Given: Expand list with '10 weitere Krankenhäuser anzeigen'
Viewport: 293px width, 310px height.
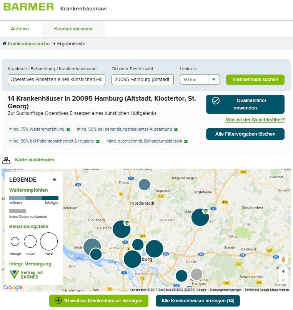Looking at the screenshot, I should click(x=99, y=301).
